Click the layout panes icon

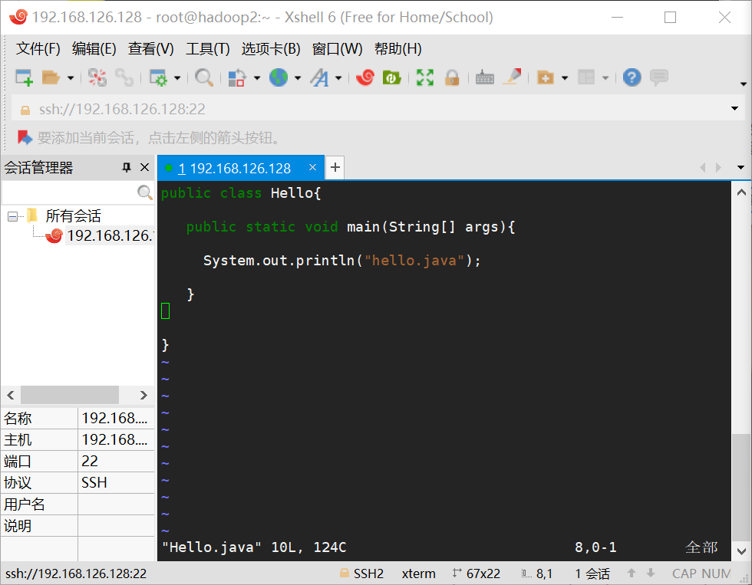pos(586,77)
